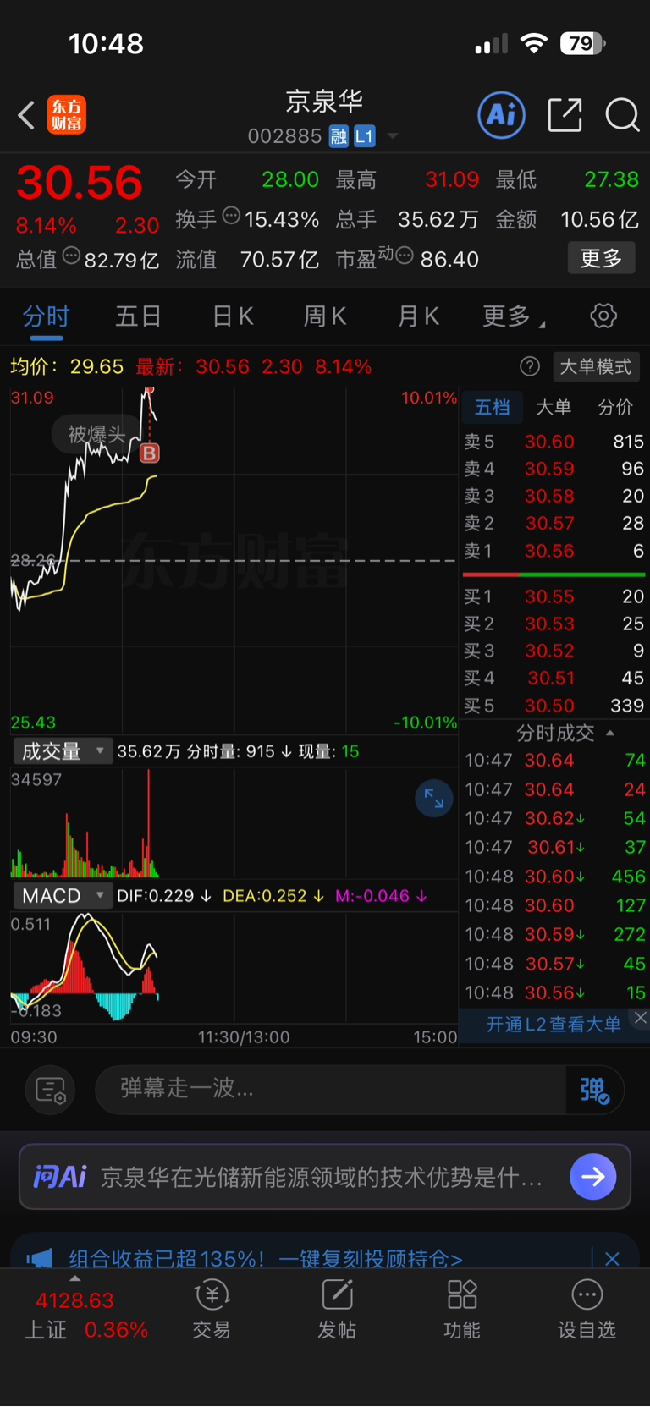Submit the 问Ai question arrow
Viewport: 650px width, 1407px height.
tap(592, 1177)
